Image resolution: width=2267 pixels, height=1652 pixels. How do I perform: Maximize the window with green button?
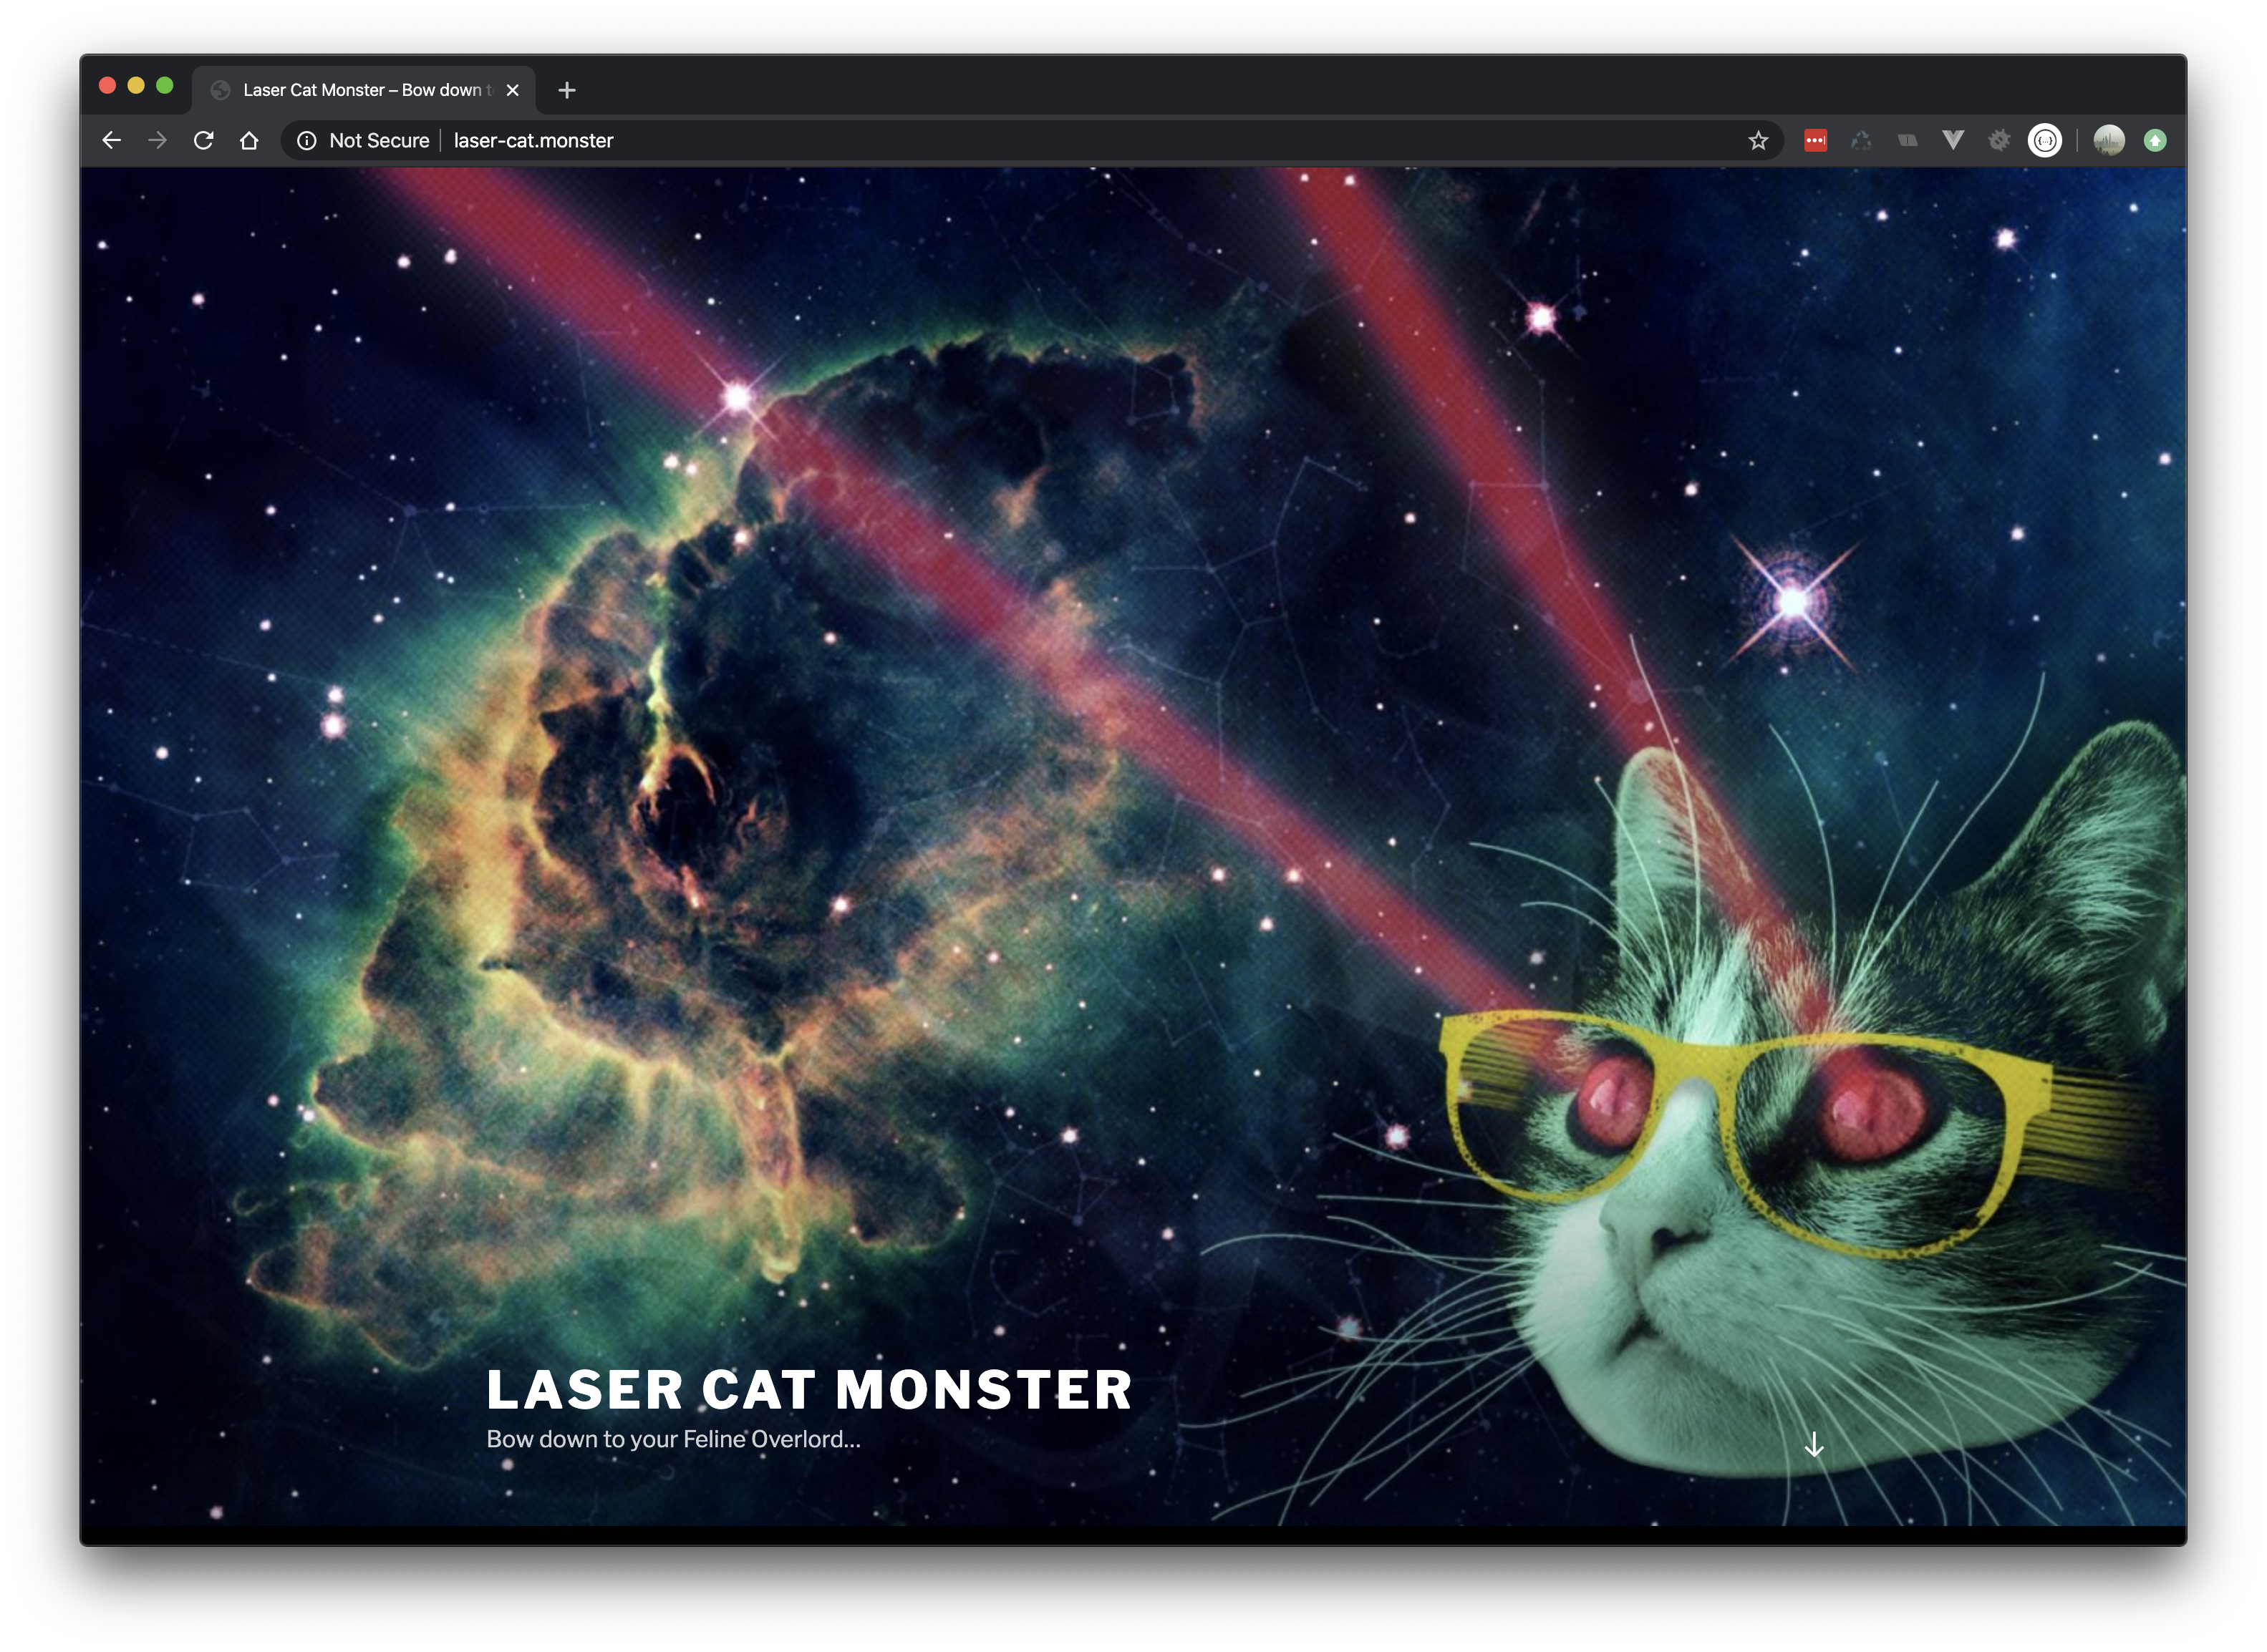tap(165, 86)
